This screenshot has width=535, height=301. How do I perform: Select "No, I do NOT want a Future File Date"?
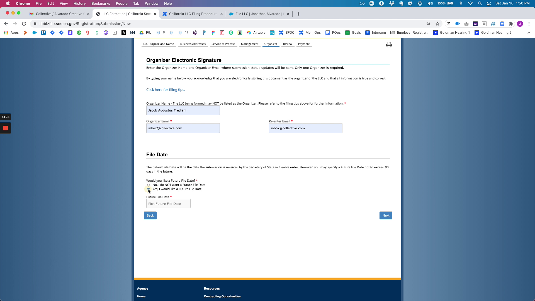pos(149,185)
